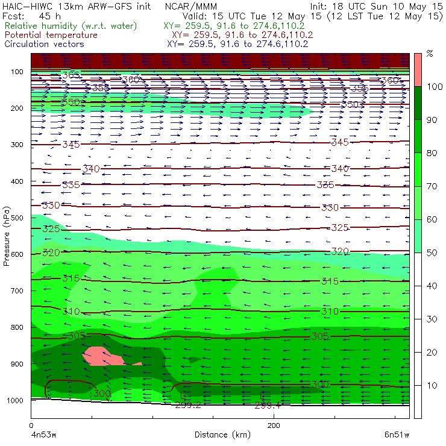Click the title 'HAIC-HIWC 13km ARW-GFS init'
The width and height of the screenshot is (446, 446).
coord(77,6)
